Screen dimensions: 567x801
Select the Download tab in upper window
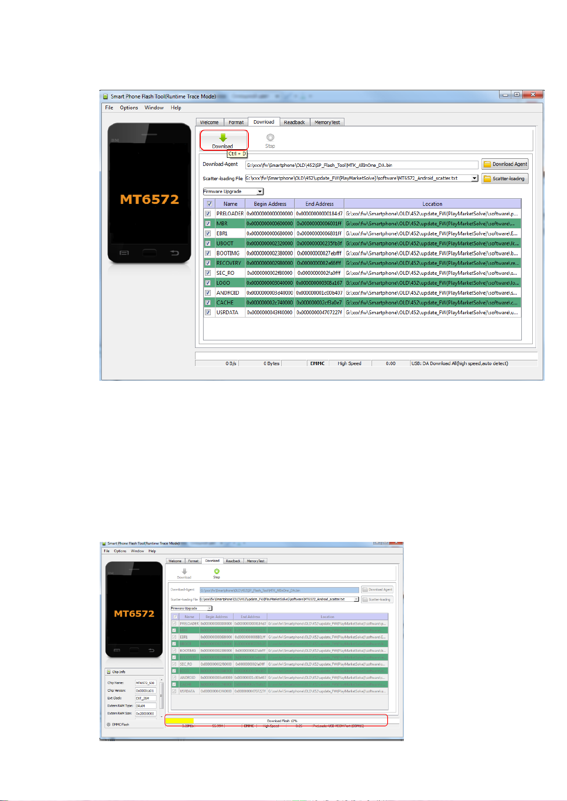pyautogui.click(x=264, y=122)
